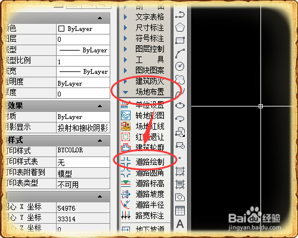Click the Make Block tool icon

180,145
